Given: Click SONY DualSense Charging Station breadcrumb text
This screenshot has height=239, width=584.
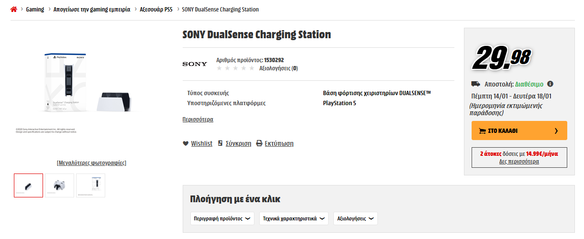Looking at the screenshot, I should point(220,10).
